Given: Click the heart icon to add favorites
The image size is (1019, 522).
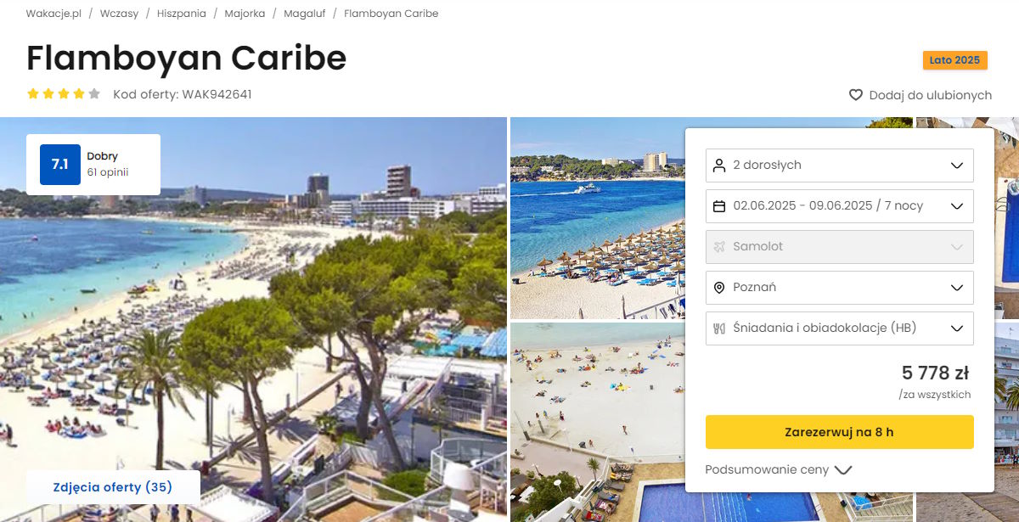Looking at the screenshot, I should pyautogui.click(x=856, y=95).
